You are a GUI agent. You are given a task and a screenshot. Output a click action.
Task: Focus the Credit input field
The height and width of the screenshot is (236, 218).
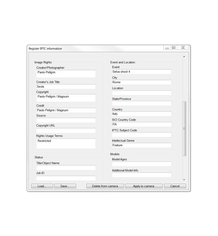(x=66, y=110)
